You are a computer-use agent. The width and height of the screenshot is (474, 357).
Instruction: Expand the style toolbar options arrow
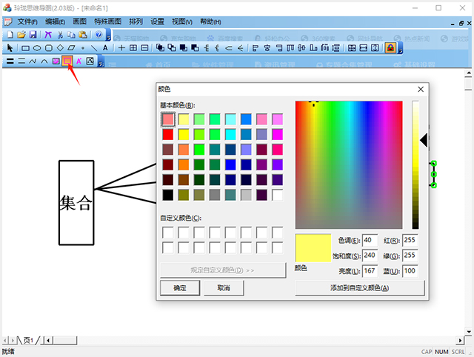tap(99, 62)
